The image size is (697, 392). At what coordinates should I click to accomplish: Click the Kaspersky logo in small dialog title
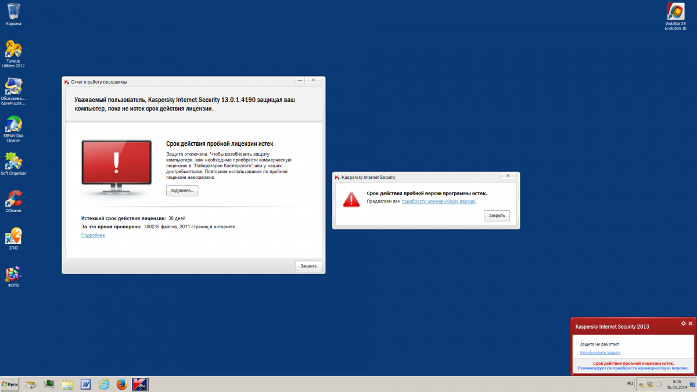click(x=337, y=177)
